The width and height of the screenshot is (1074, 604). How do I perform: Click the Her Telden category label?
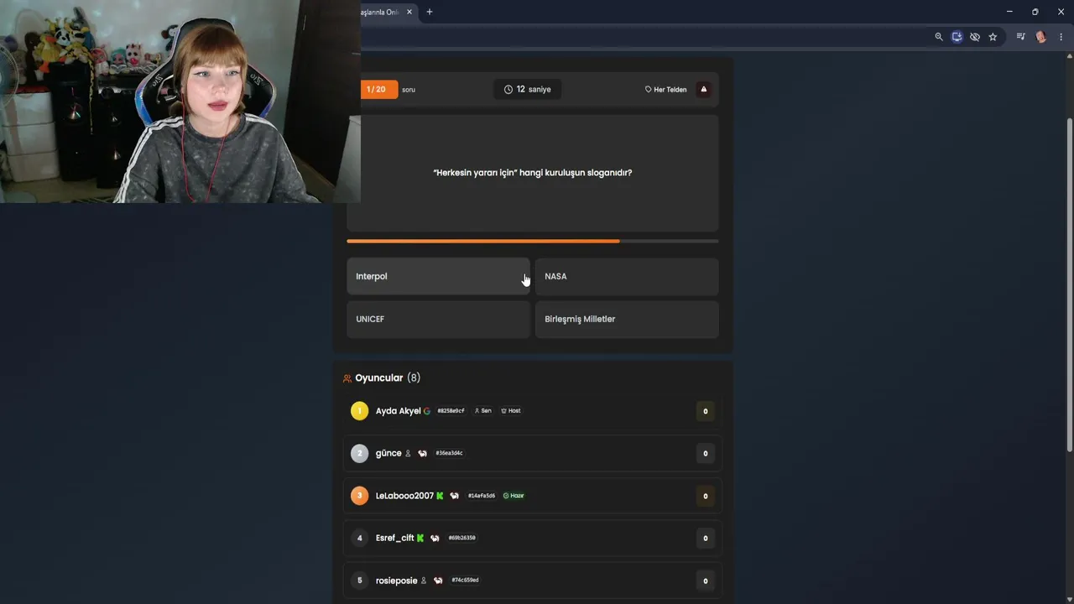(670, 89)
